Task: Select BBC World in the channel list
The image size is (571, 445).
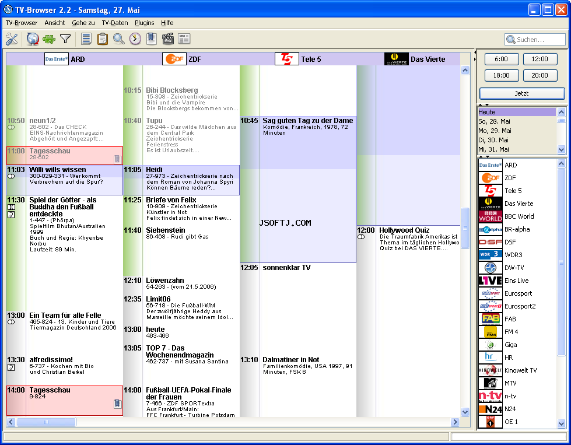Action: [x=517, y=216]
